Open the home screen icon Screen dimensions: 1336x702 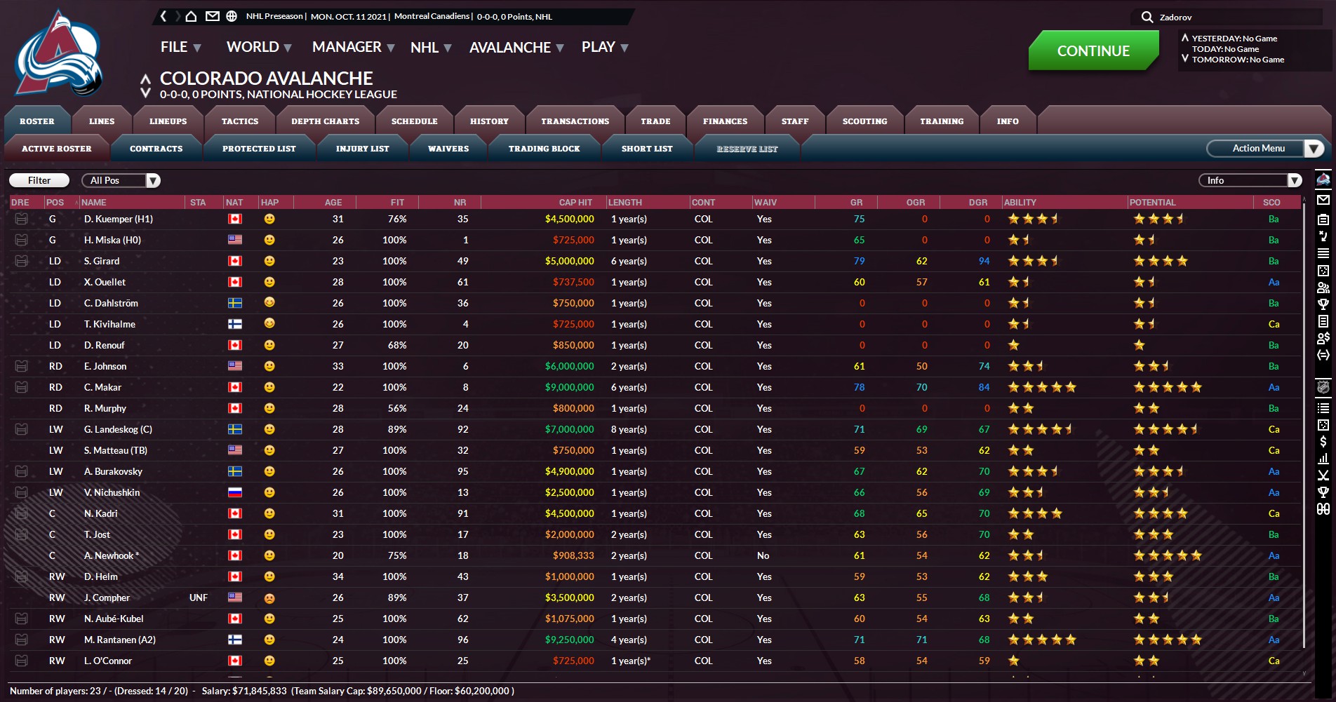tap(191, 16)
